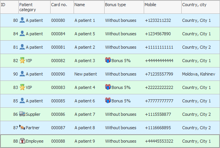Click Country, City 2 for A patient 2
The width and height of the screenshot is (220, 148).
196,47
